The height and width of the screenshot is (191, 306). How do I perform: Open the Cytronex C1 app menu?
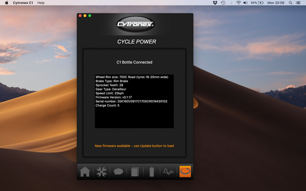pyautogui.click(x=23, y=3)
